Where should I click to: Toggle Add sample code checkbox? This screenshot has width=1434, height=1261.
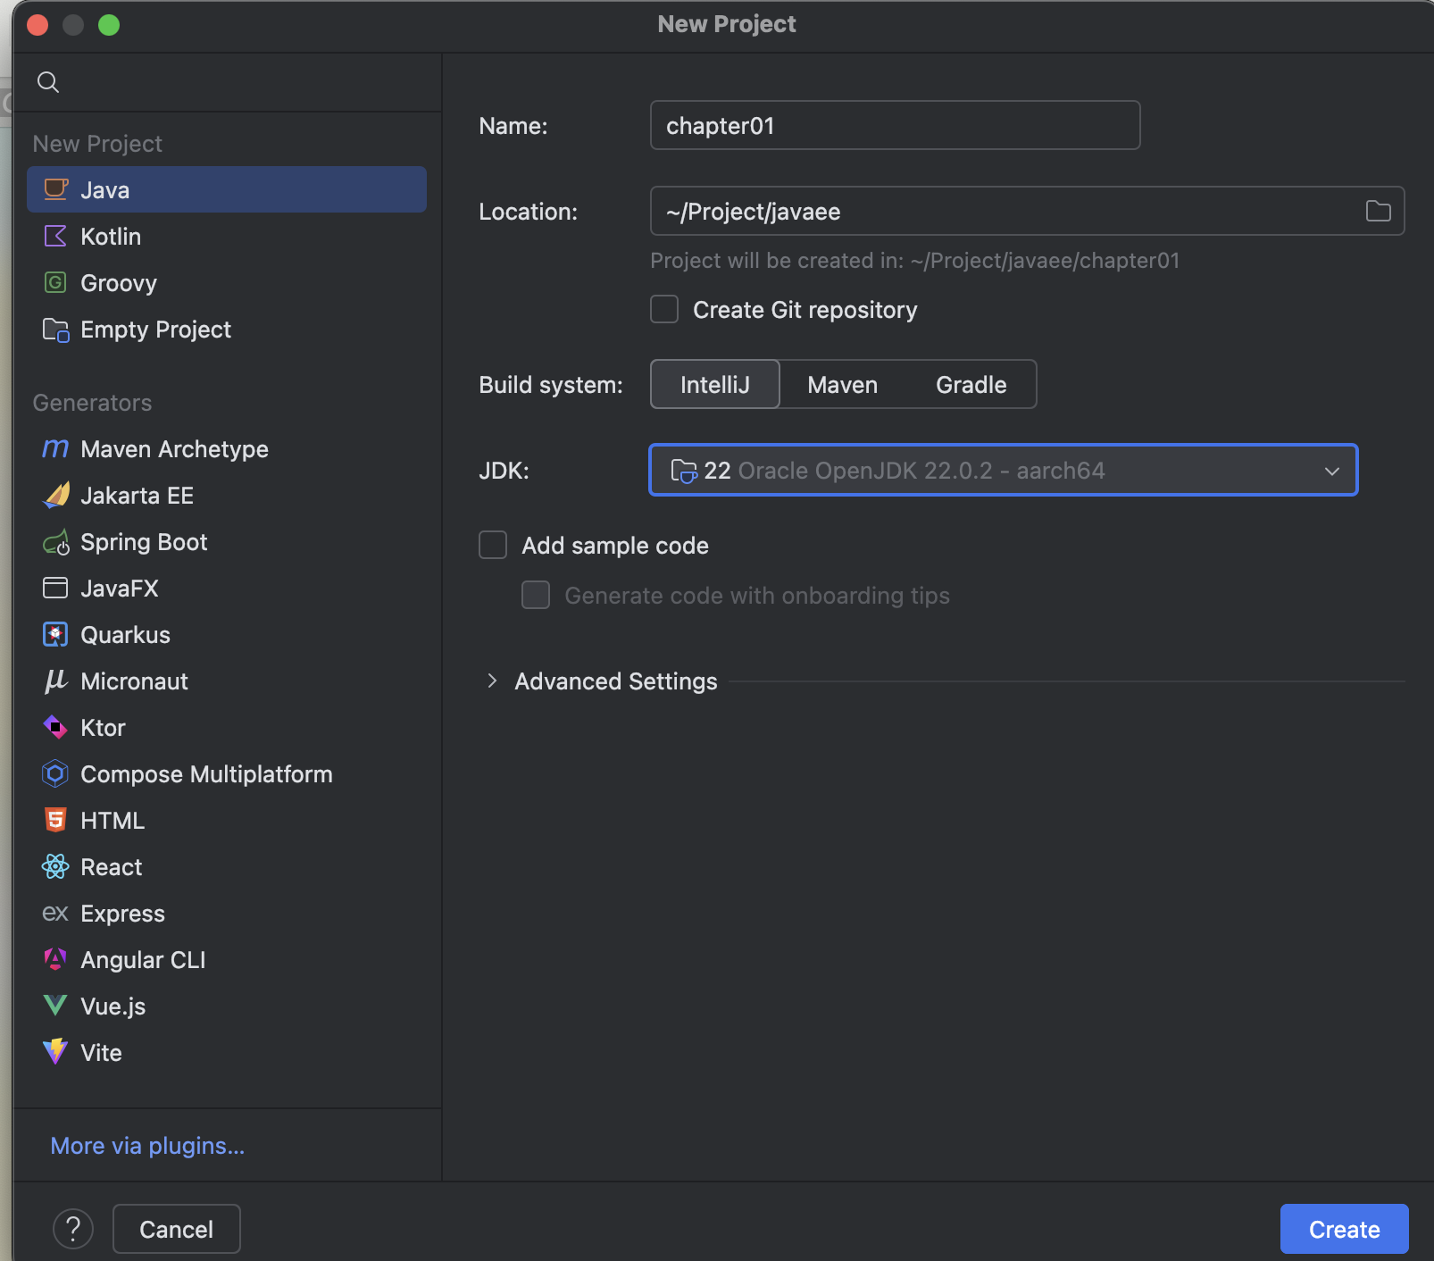(x=493, y=545)
